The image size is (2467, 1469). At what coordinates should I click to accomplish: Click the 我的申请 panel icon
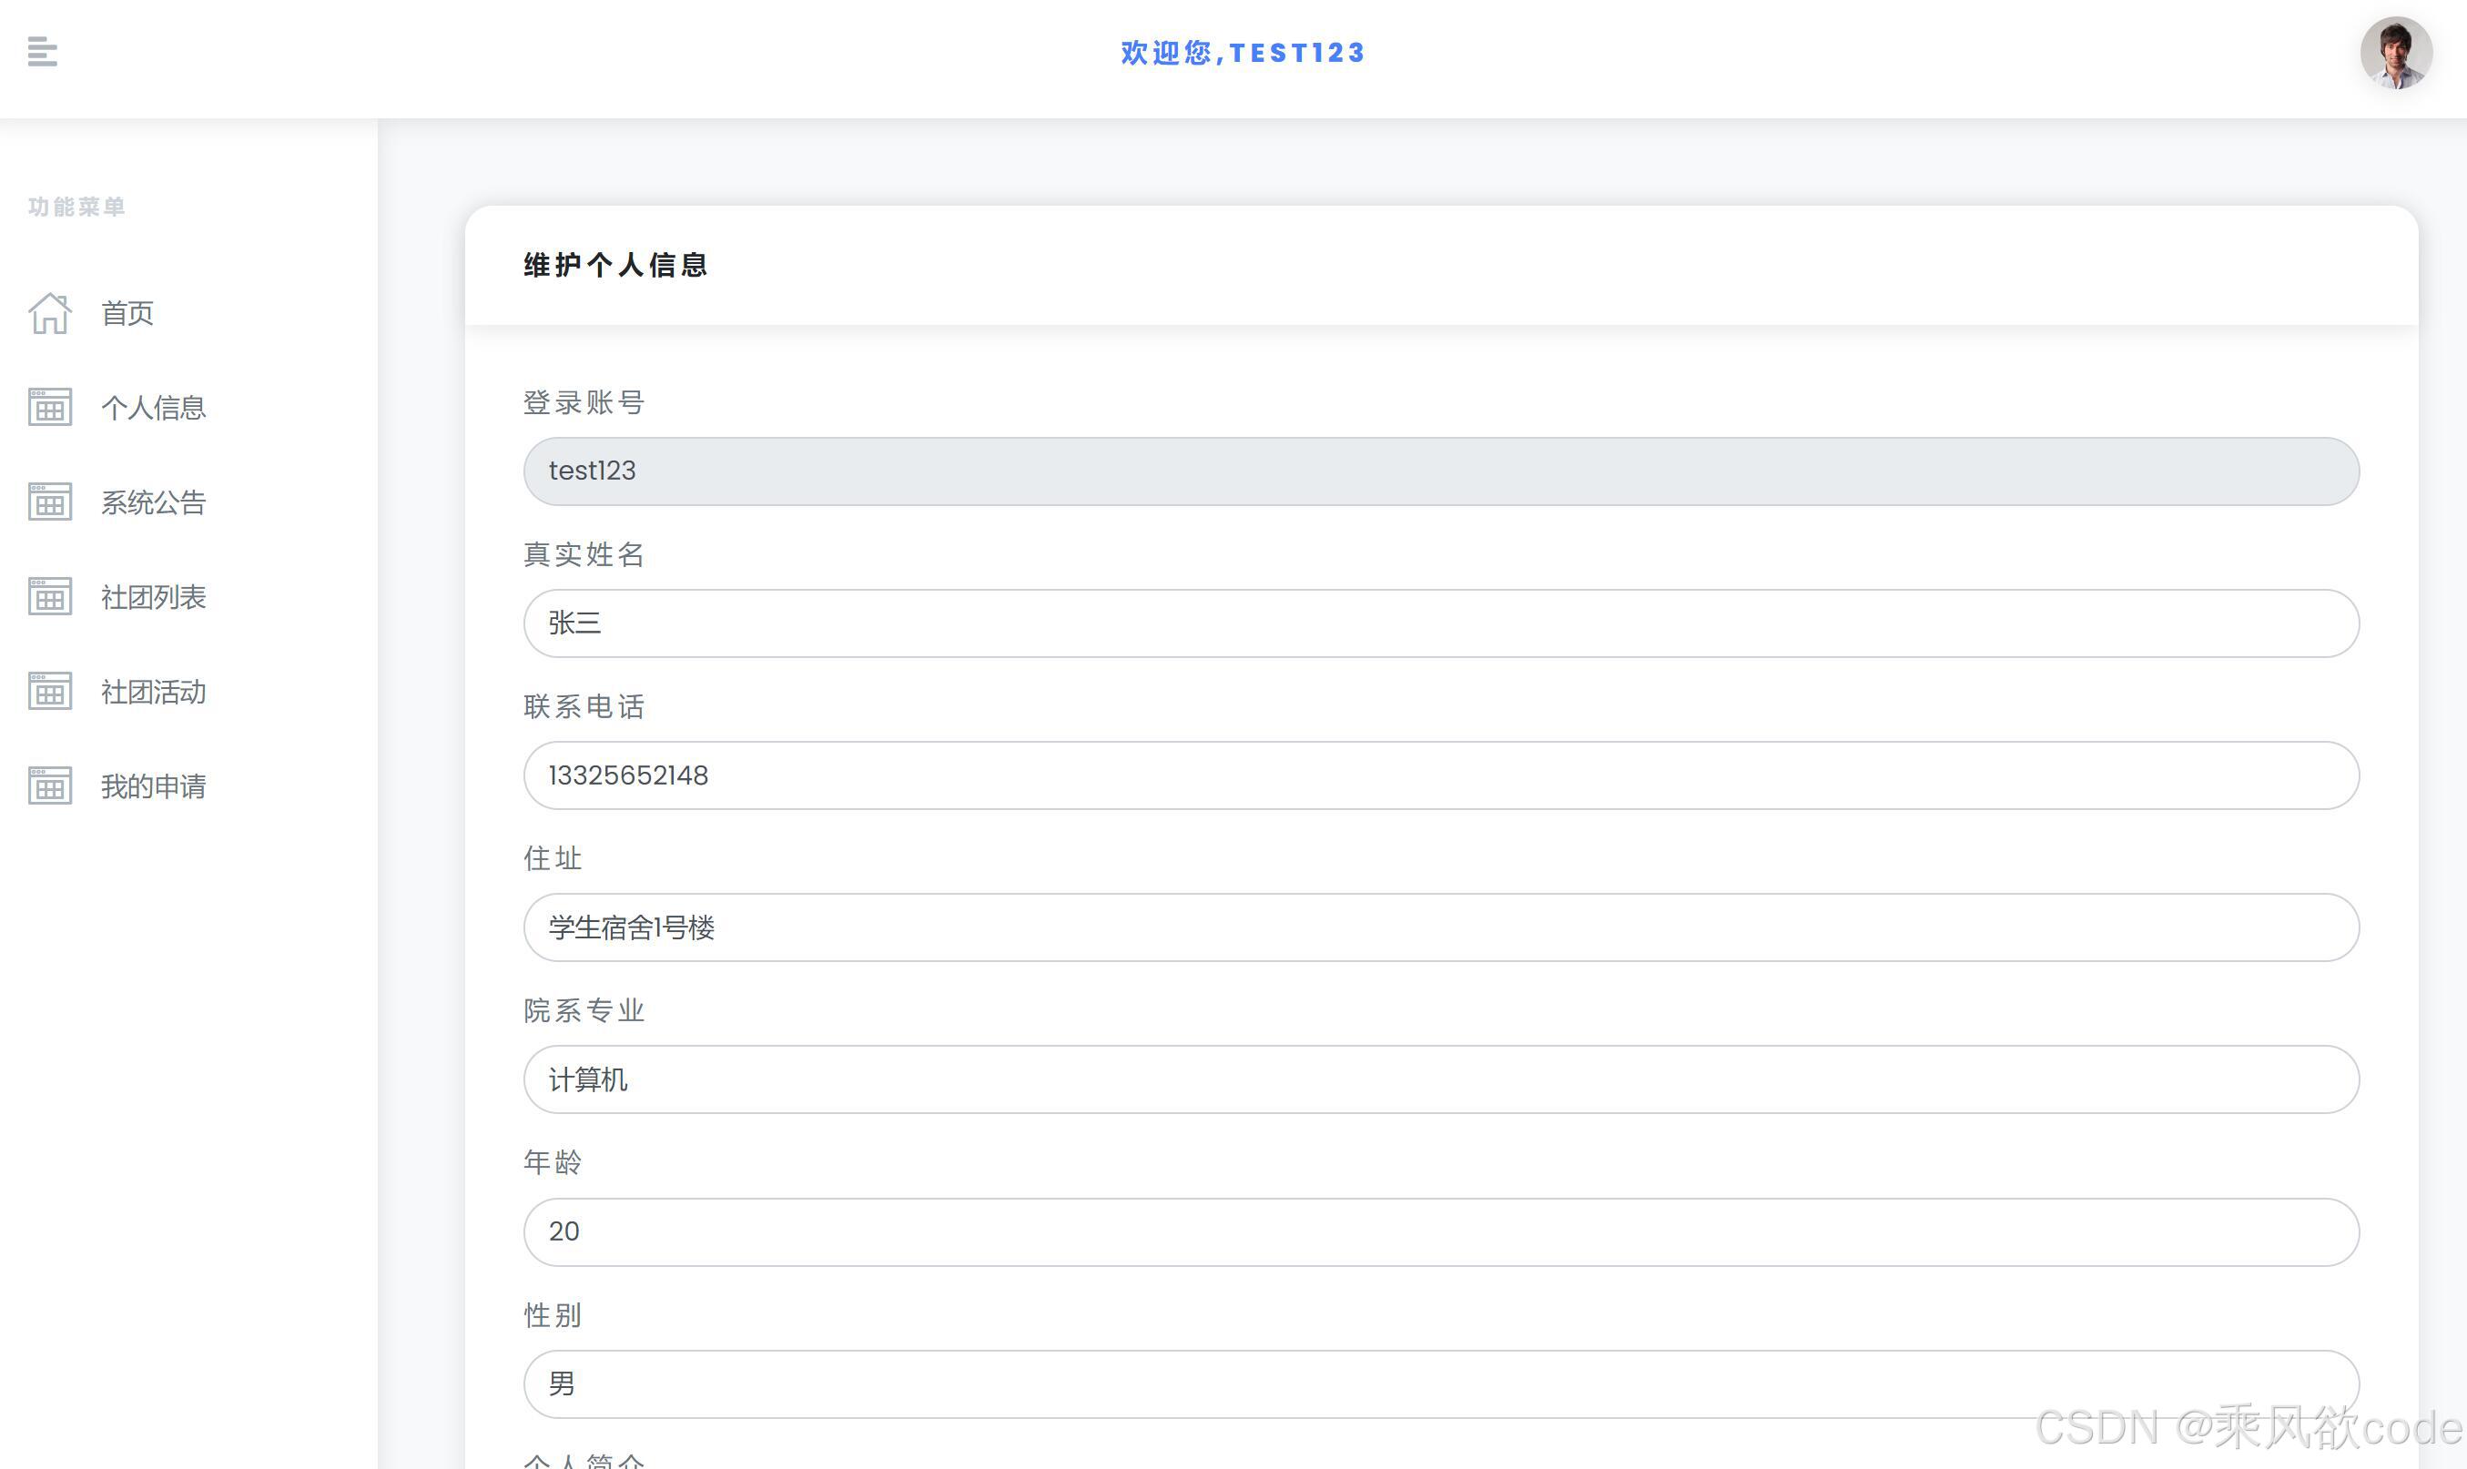click(x=49, y=785)
